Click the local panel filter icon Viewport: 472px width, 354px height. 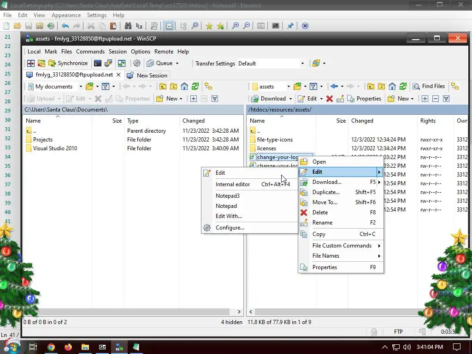pos(106,87)
